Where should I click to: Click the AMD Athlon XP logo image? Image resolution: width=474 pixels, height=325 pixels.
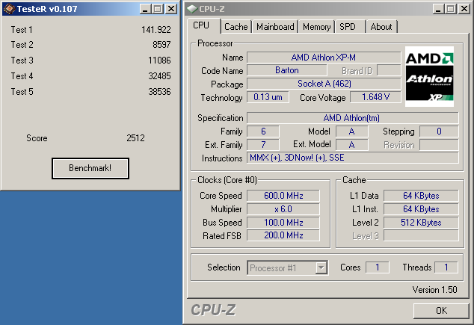(429, 76)
